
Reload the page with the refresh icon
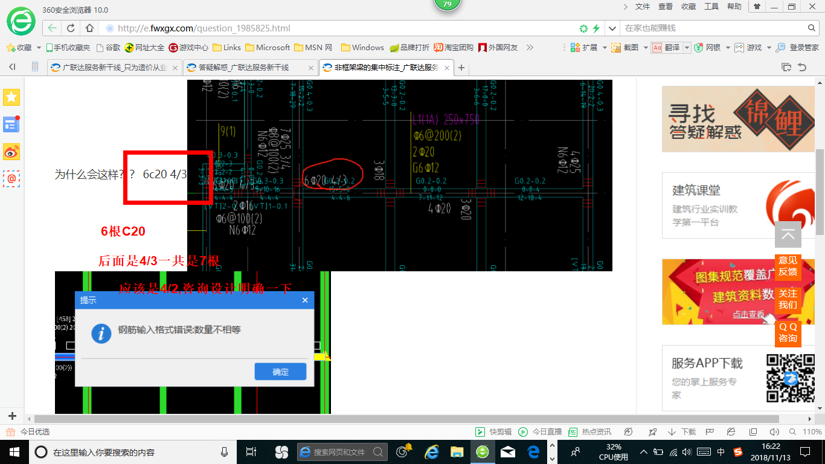(x=71, y=28)
